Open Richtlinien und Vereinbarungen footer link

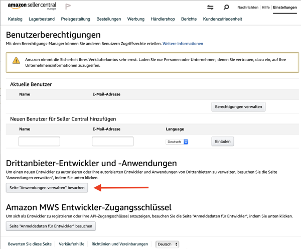click(120, 244)
